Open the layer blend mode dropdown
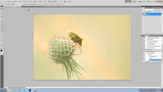The image size is (163, 92). click(148, 10)
